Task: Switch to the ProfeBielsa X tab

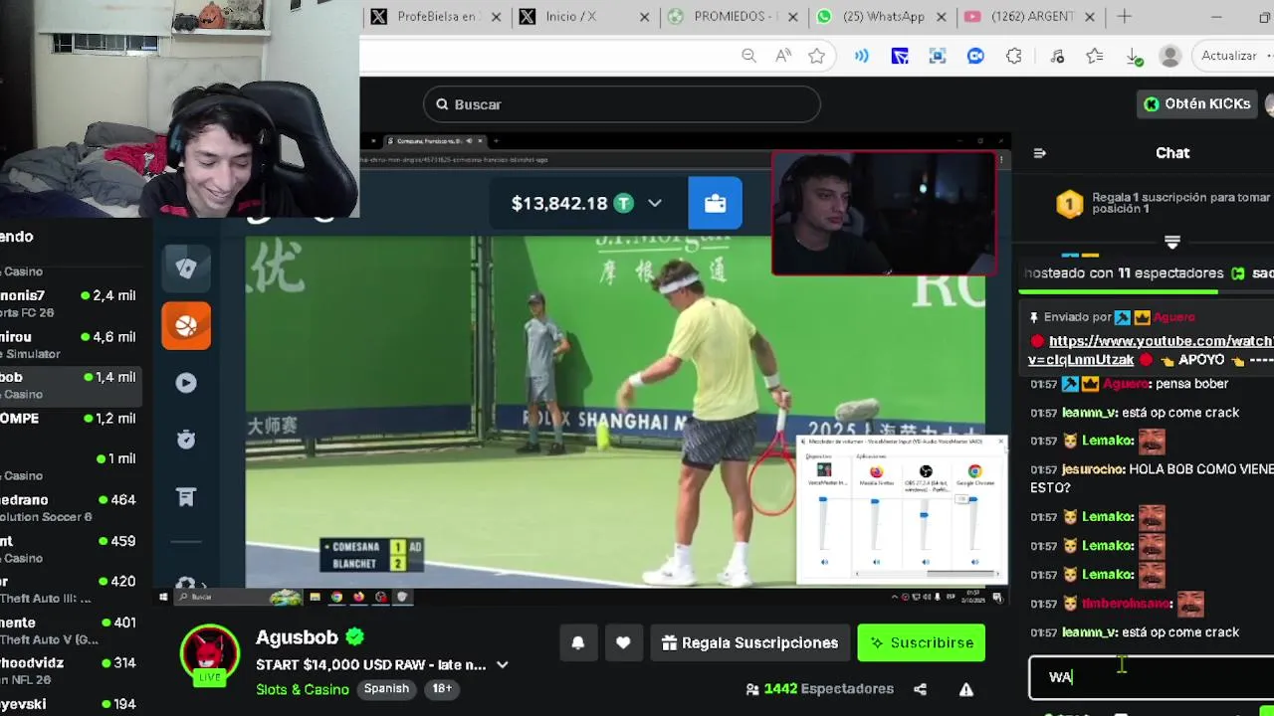Action: click(x=435, y=17)
